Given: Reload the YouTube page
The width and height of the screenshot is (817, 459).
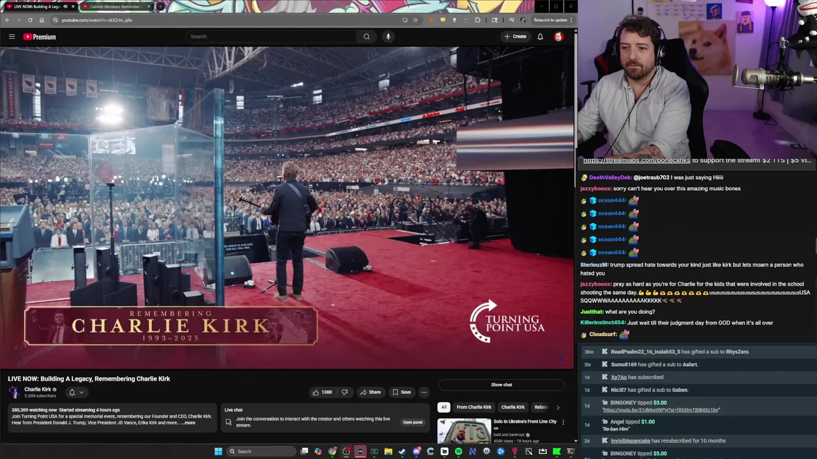Looking at the screenshot, I should (x=30, y=20).
